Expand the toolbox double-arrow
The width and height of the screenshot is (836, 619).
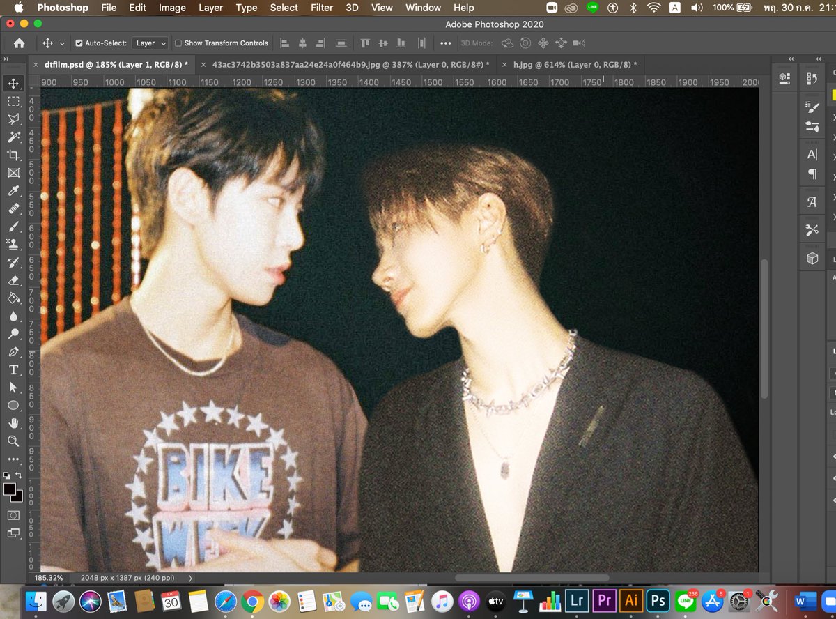pos(6,59)
